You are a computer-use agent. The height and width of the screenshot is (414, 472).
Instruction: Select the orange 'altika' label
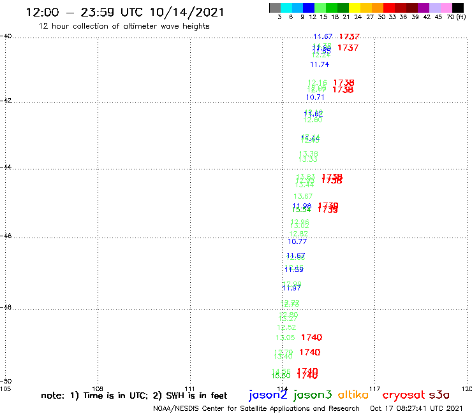(x=353, y=395)
